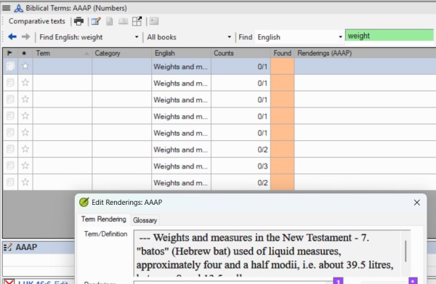Click the 'Biblical Terms: AAAP (Numbers)' title text
Viewport: 436px width, 284px height.
[76, 8]
